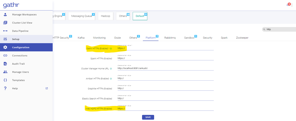Click the Connections link icon
The image size is (296, 121).
(5, 55)
